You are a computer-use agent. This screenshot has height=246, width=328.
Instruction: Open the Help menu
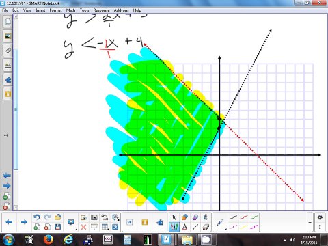pos(137,10)
